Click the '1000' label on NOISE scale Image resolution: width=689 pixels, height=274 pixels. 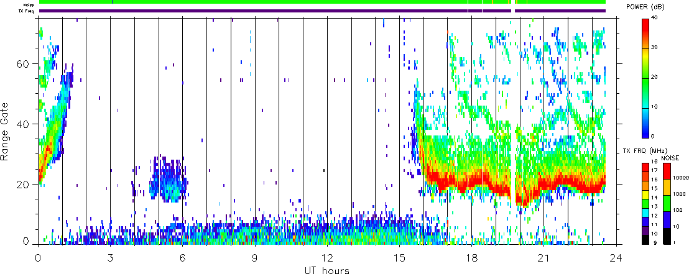tap(678, 194)
